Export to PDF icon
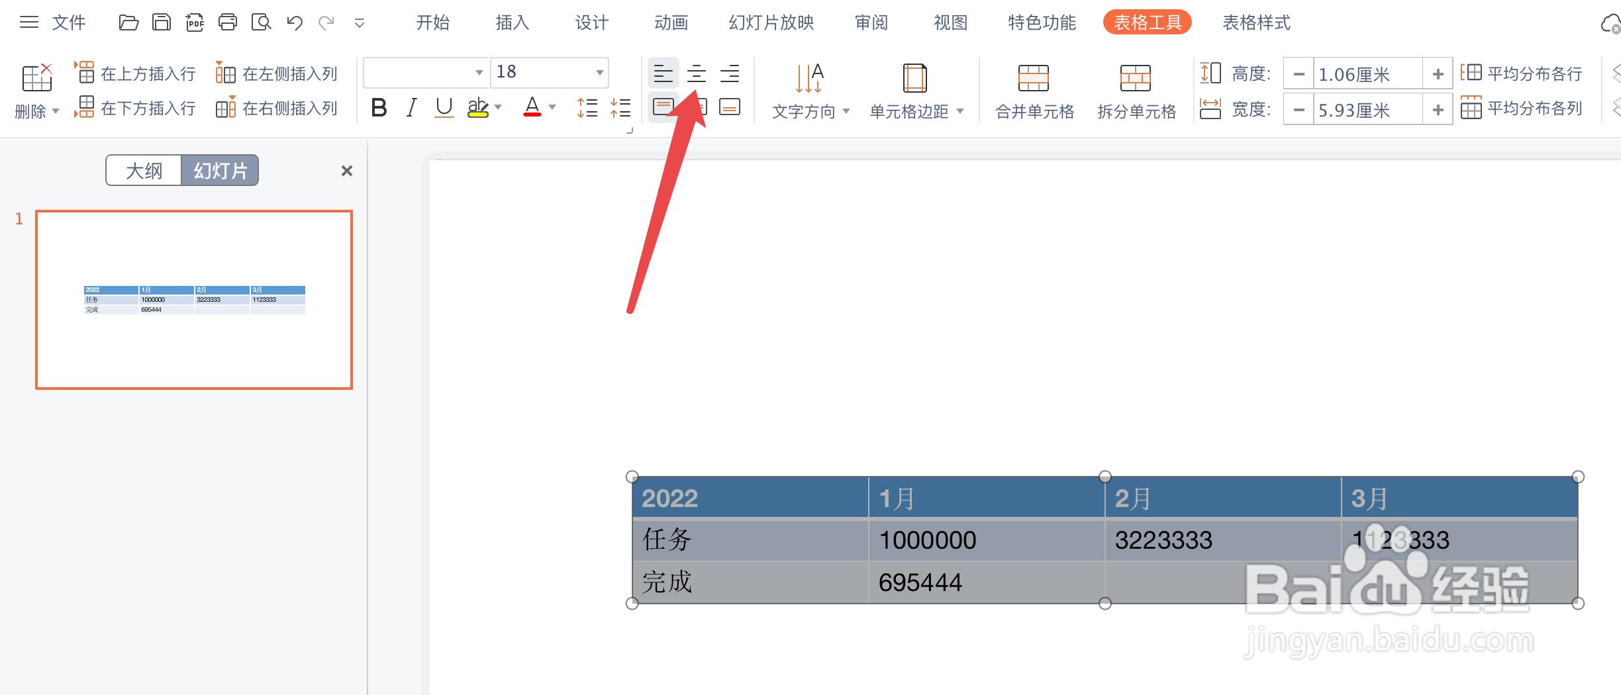Viewport: 1621px width, 695px height. (195, 23)
